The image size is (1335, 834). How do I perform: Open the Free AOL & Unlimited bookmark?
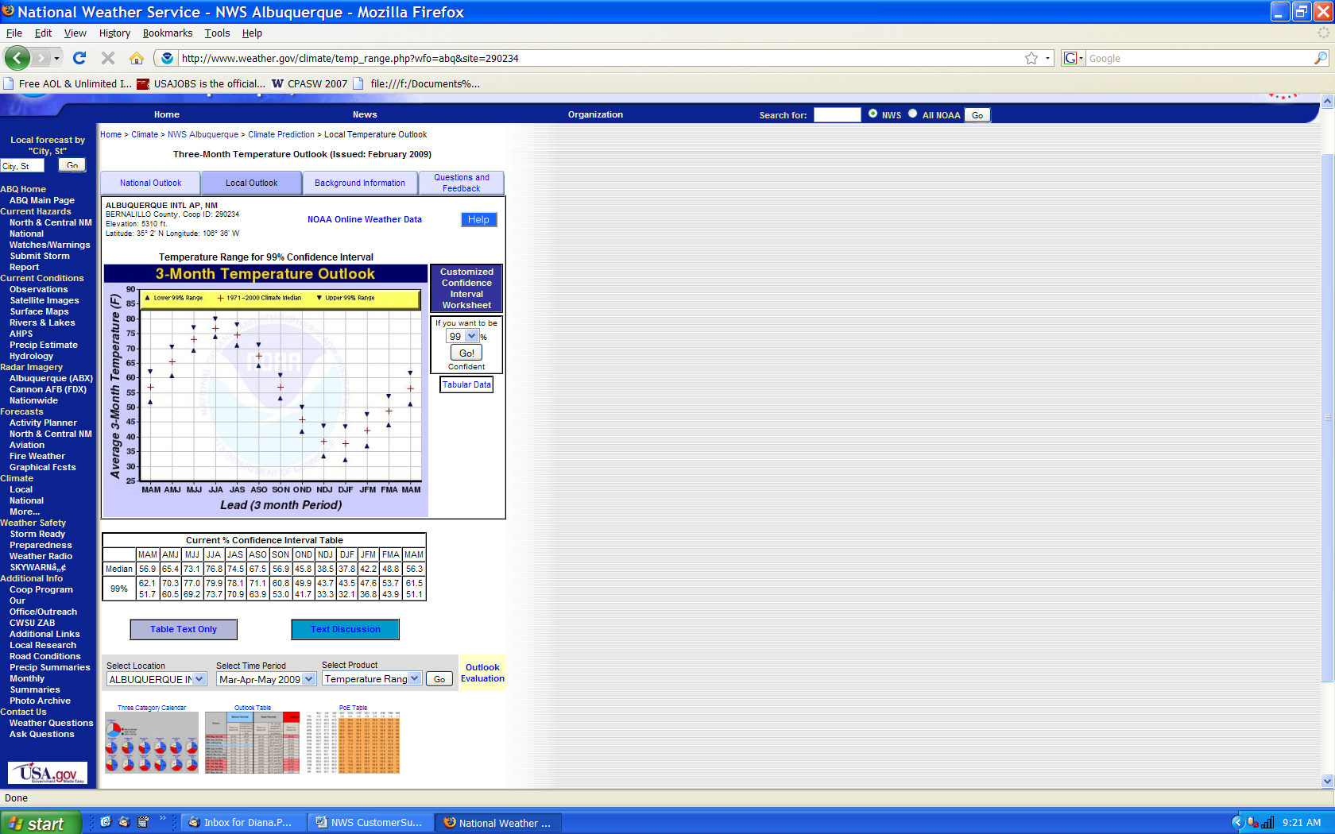[68, 83]
